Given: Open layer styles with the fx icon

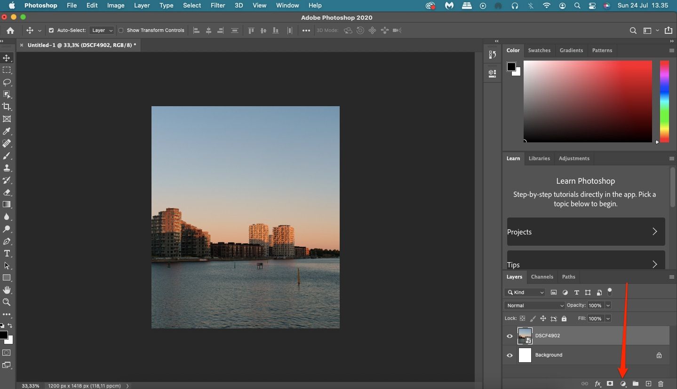Looking at the screenshot, I should click(x=597, y=384).
